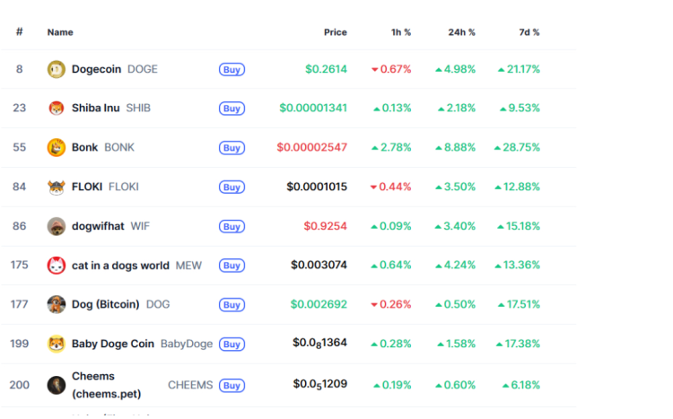Click the Cheems coin logo icon

[57, 385]
